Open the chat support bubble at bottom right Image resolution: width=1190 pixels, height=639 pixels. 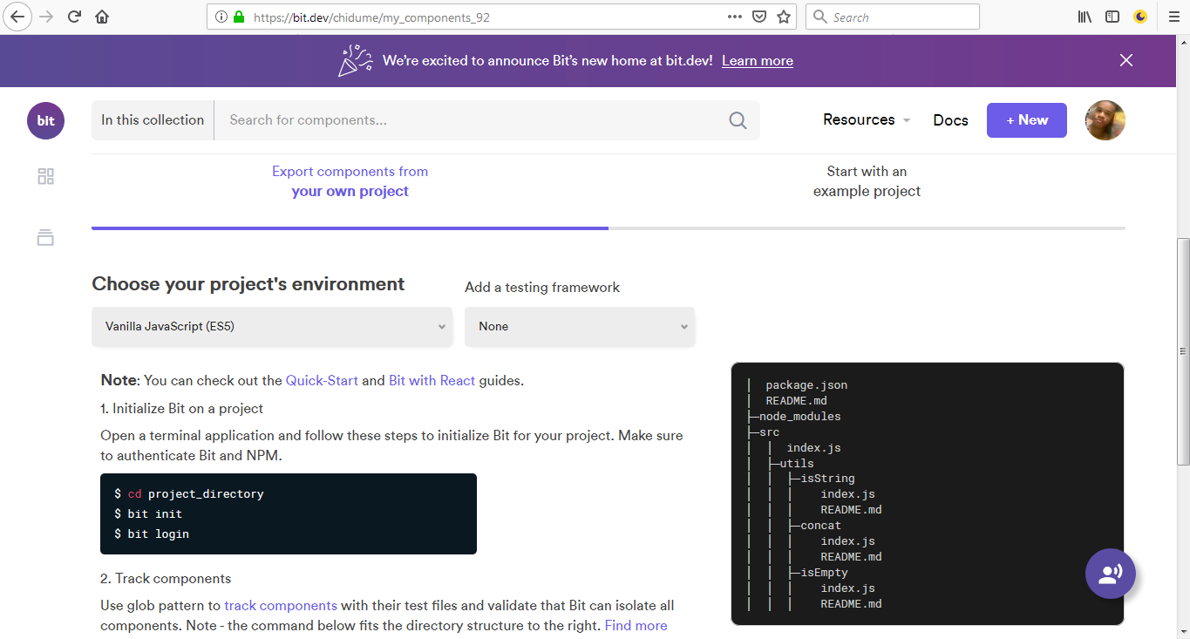point(1110,574)
